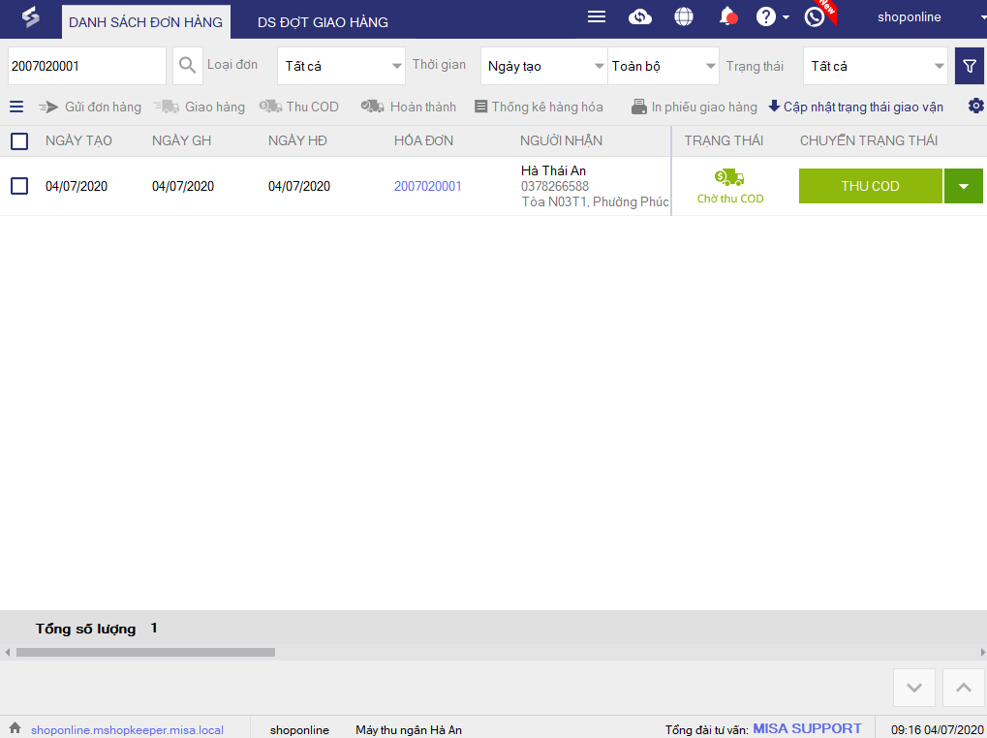The image size is (987, 738).
Task: Click the down chevron page button
Action: 914,687
